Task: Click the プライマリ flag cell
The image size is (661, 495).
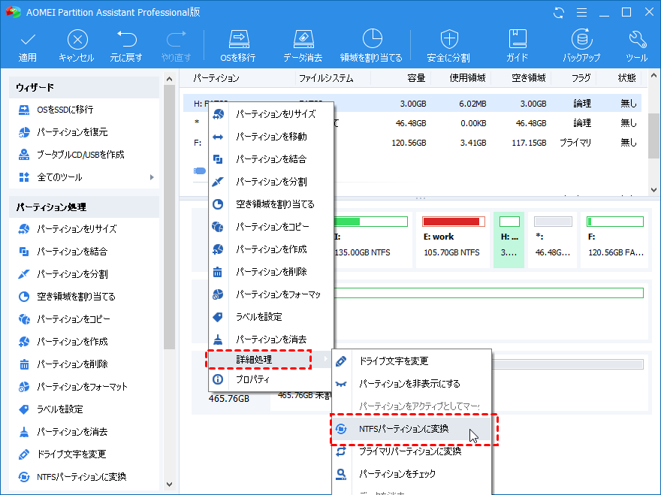Action: (x=575, y=143)
